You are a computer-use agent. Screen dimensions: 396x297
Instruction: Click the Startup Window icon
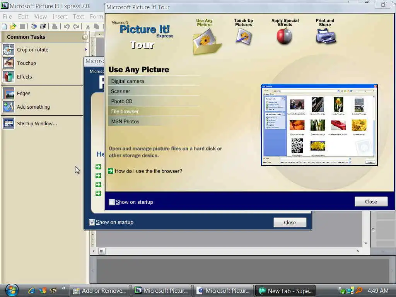(x=9, y=123)
